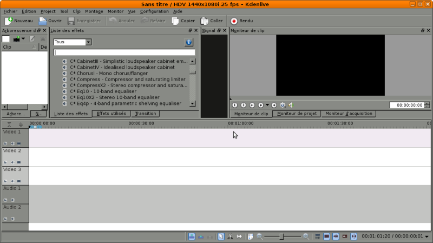Screen dimensions: 433x243
Task: Click the timeline zoom slider handle
Action: point(281,237)
